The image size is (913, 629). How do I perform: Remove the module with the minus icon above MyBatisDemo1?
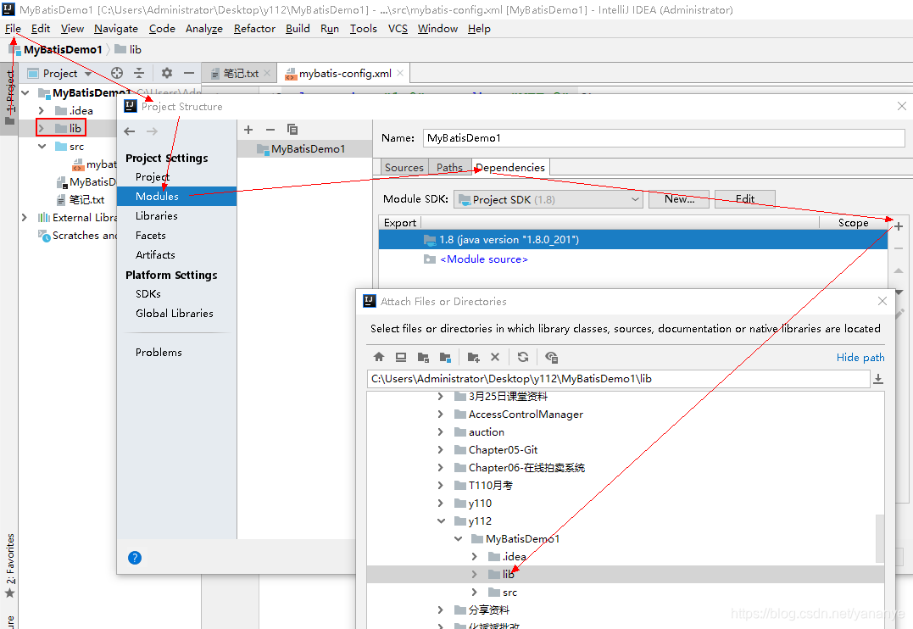pos(270,130)
